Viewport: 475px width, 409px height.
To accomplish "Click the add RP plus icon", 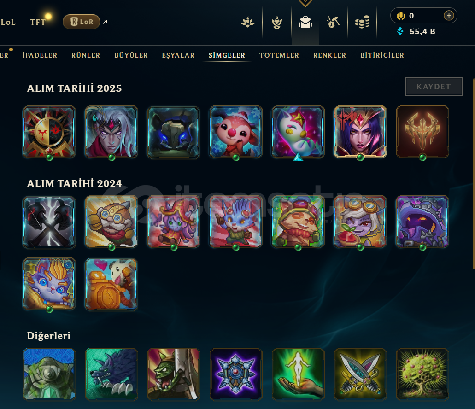I will pos(449,16).
